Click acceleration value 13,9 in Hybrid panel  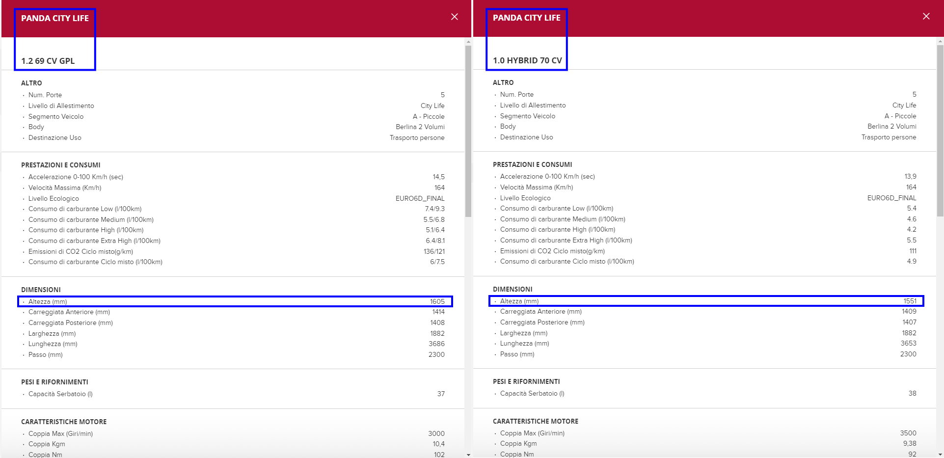(911, 176)
